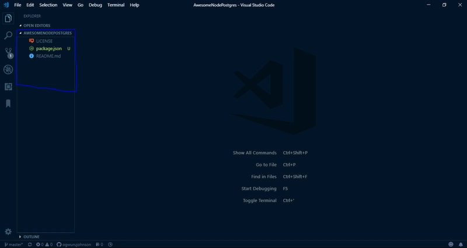Restore down the VS Code window
This screenshot has width=467, height=248.
point(444,5)
